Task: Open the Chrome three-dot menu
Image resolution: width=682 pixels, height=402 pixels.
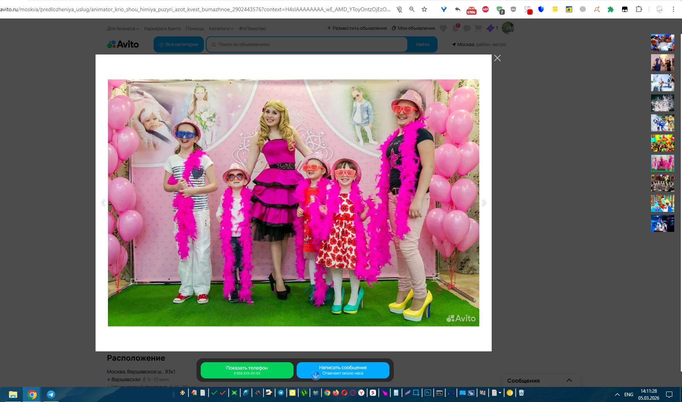Action: pos(673,9)
